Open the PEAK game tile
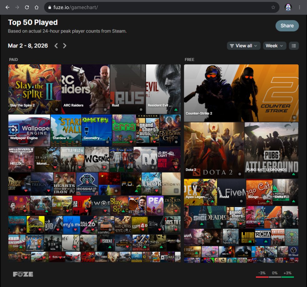The height and width of the screenshot is (287, 307). pos(155,206)
